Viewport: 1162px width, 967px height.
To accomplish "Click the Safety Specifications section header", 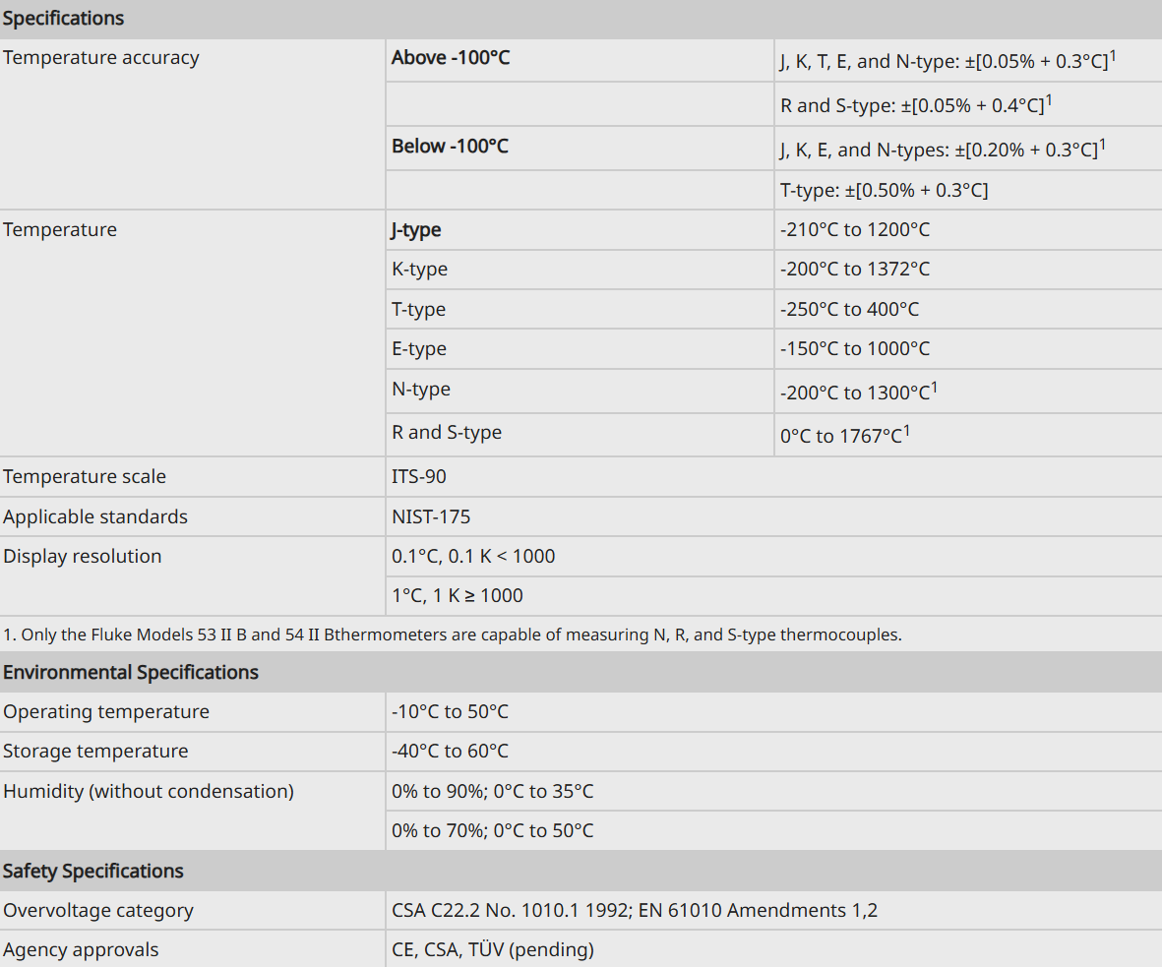I will point(92,871).
